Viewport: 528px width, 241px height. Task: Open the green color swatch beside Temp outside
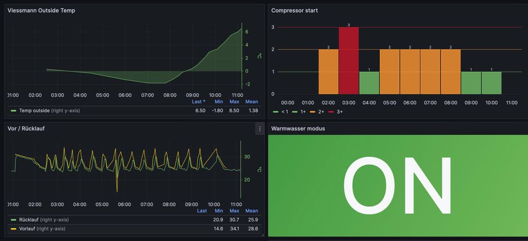13,110
